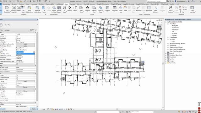The height and width of the screenshot is (113, 201).
Task: Switch to the Architecture ribbon tab
Action: (6, 4)
